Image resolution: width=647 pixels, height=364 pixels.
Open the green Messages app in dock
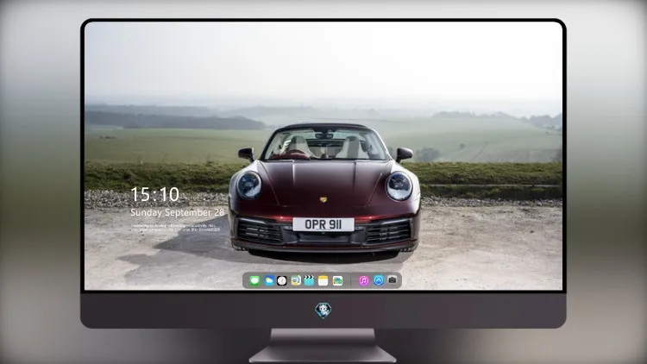point(254,280)
